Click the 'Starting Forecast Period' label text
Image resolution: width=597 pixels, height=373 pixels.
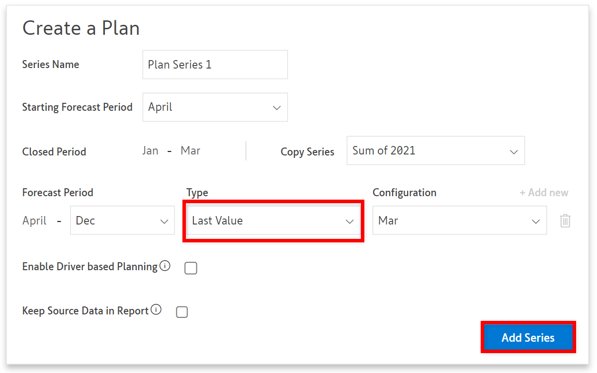pos(77,107)
